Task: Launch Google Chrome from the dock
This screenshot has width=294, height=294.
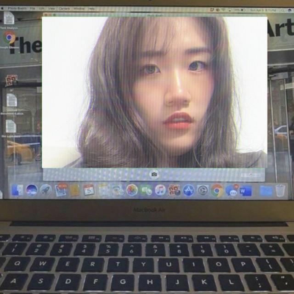Action: click(217, 190)
